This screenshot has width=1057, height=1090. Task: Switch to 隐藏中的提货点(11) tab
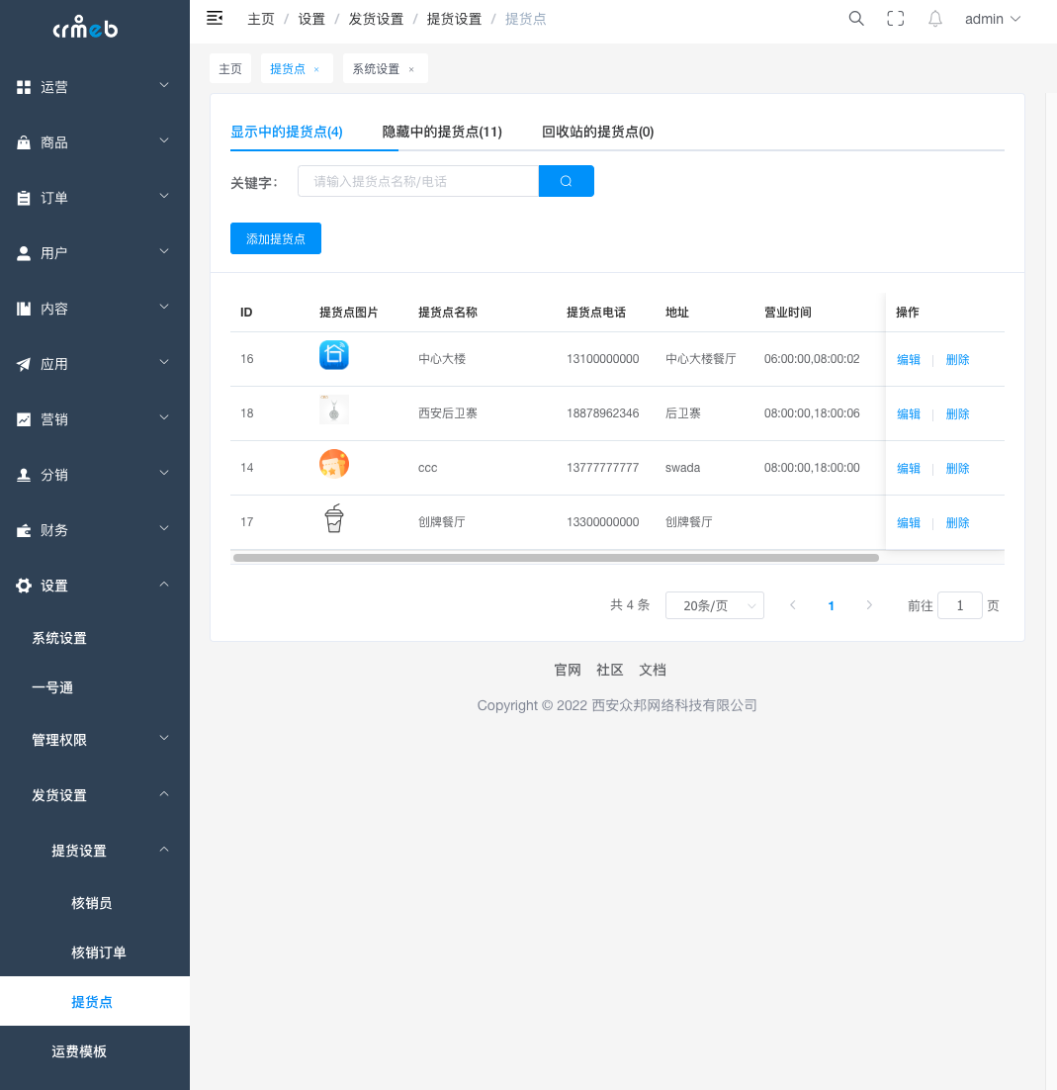point(442,132)
